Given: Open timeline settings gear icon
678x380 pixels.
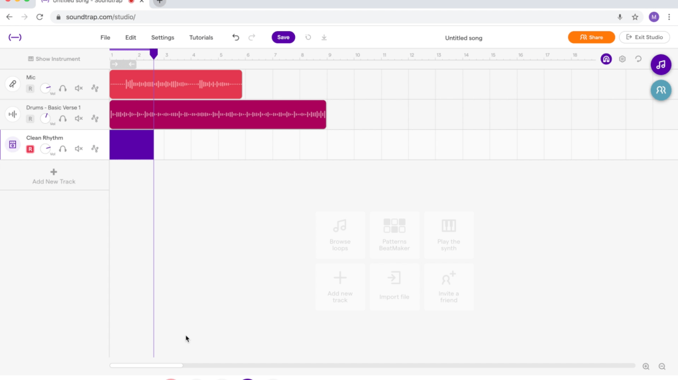Looking at the screenshot, I should coord(622,59).
